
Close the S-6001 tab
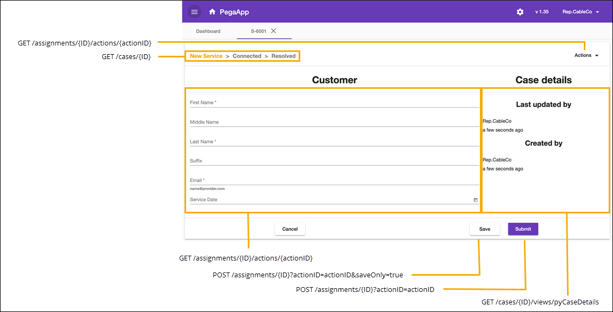tap(273, 31)
